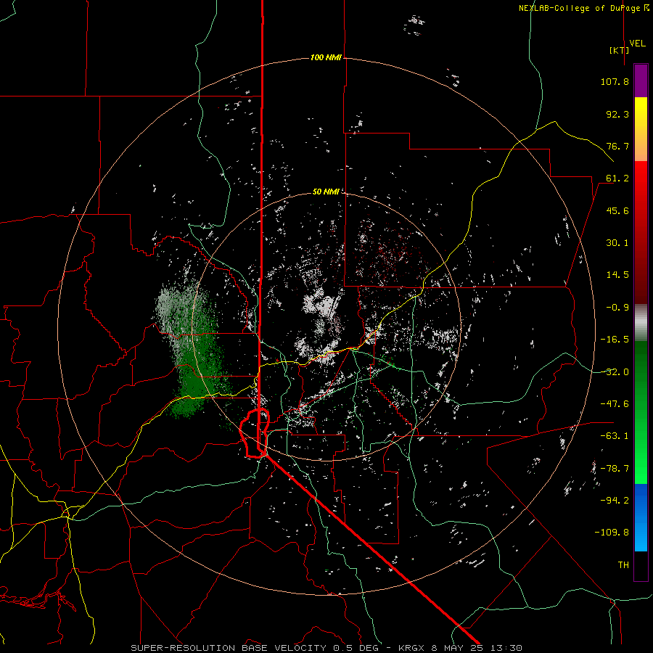Select the 92.3 velocity scale value
The width and height of the screenshot is (653, 653).
click(617, 114)
